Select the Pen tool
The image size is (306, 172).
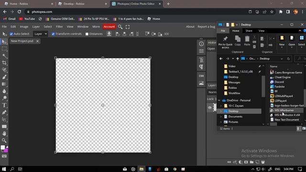coord(4,112)
